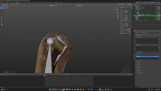161x91 pixels.
Task: Select the UVMap entry in UV Maps
Action: point(147,57)
